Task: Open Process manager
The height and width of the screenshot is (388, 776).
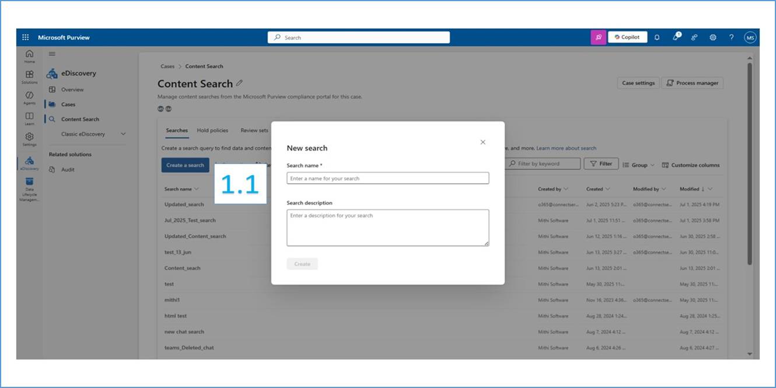Action: (693, 83)
